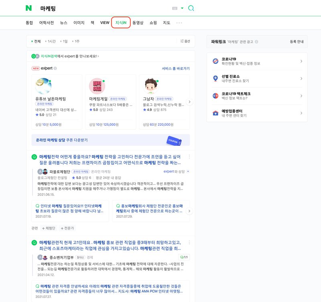Open the more tabs ellipsis menu
This screenshot has width=321, height=302.
point(179,23)
